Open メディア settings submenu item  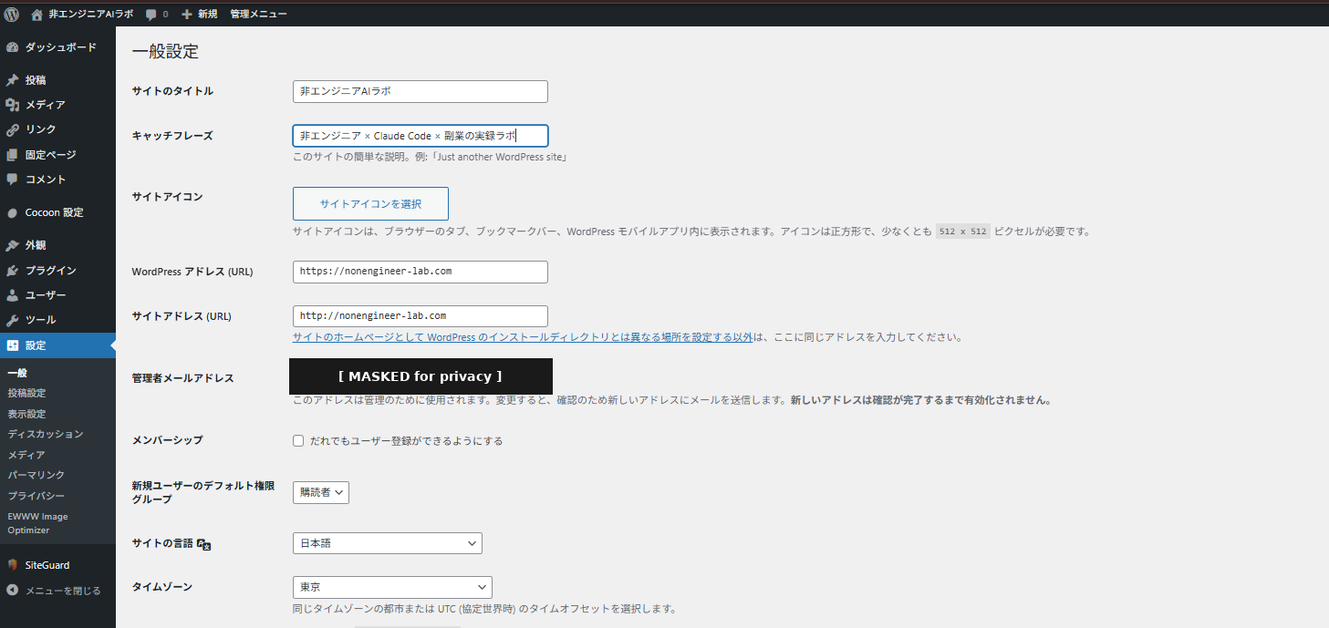(26, 455)
